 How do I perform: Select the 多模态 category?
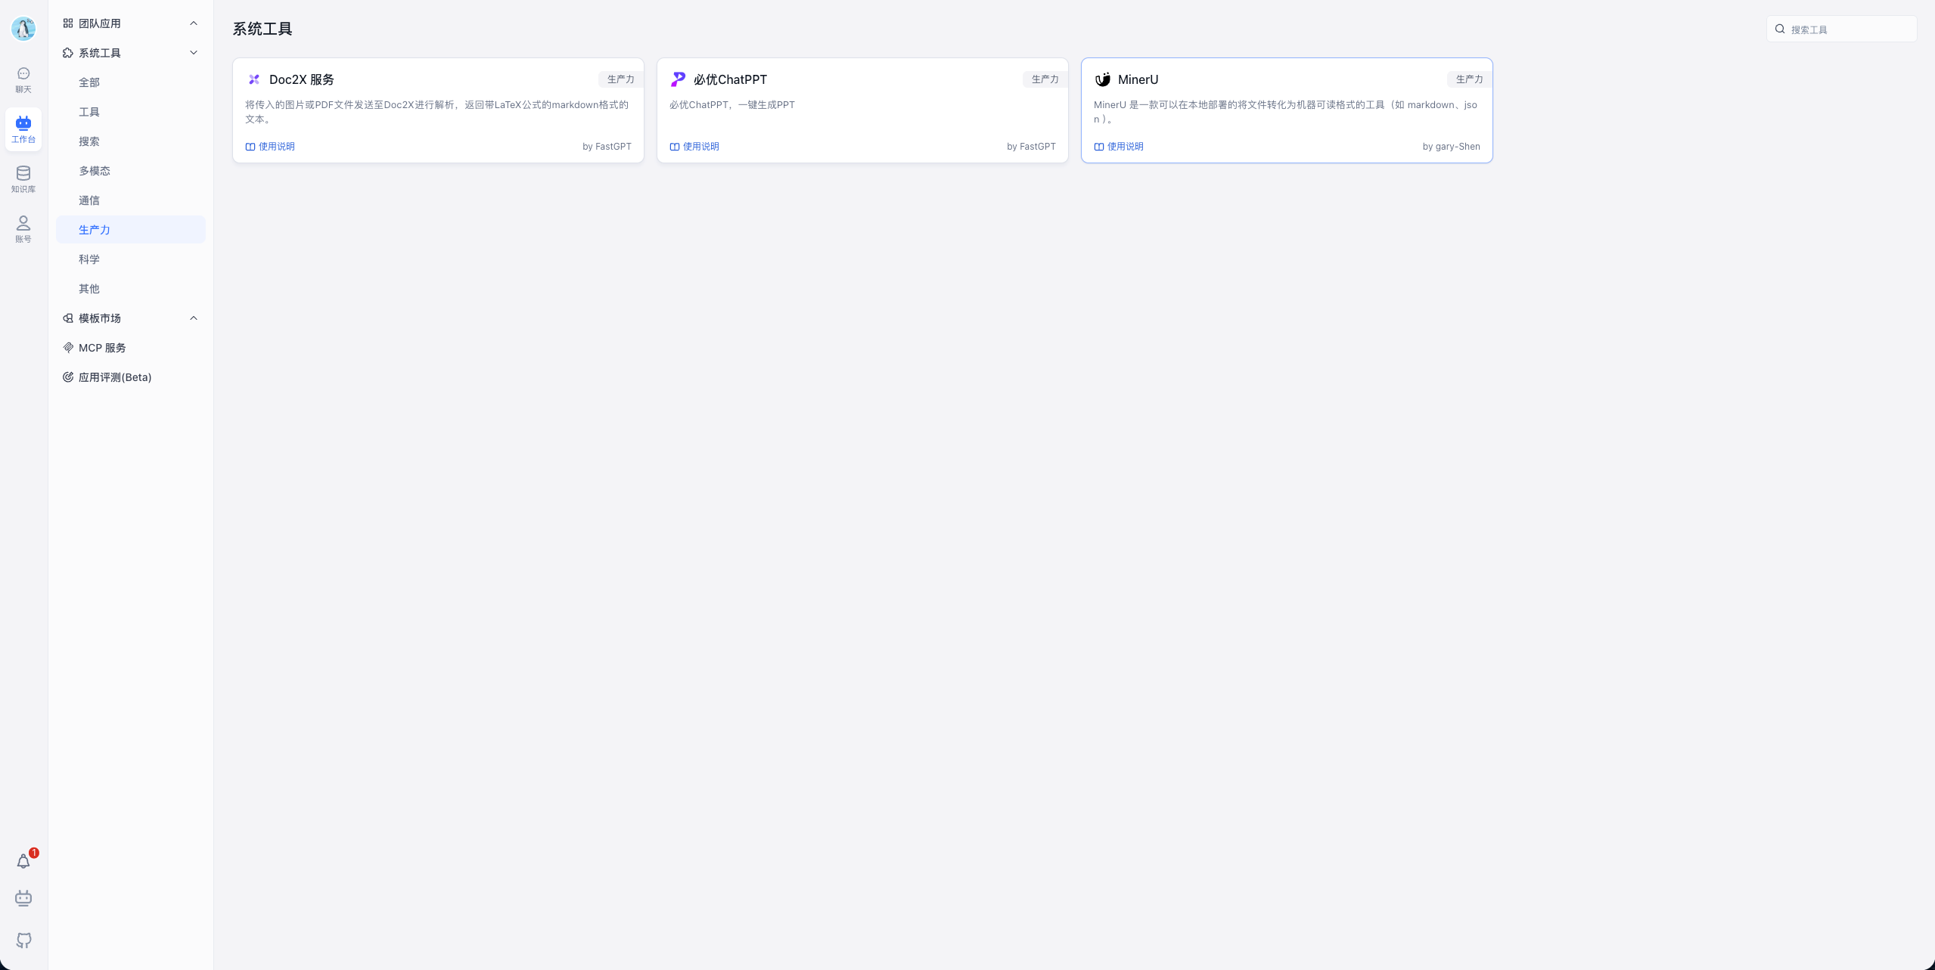pos(95,171)
